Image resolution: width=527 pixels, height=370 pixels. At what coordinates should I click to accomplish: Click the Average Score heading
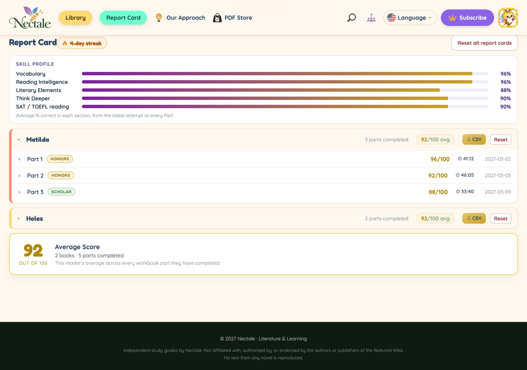point(77,247)
